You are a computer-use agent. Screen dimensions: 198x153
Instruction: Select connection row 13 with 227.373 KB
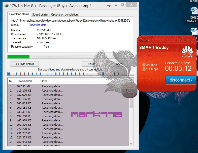click(69, 138)
